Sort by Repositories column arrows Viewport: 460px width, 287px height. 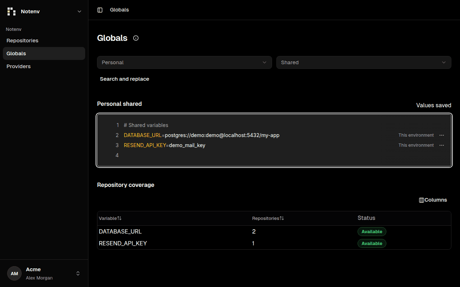[282, 218]
